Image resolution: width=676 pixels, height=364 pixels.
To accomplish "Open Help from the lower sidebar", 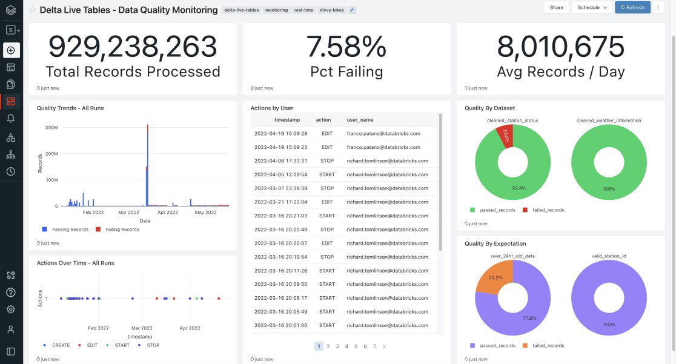I will [10, 293].
